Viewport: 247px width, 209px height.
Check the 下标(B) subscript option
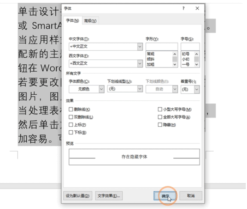[x=71, y=132]
